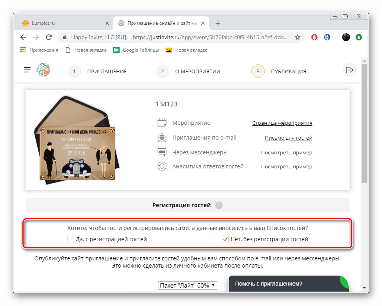The width and height of the screenshot is (382, 306).
Task: Open the Письмо для гостей link
Action: pos(288,138)
